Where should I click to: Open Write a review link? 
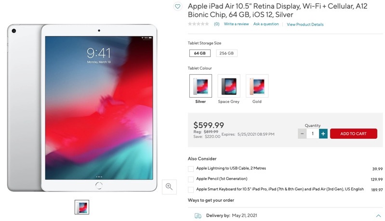tap(236, 24)
